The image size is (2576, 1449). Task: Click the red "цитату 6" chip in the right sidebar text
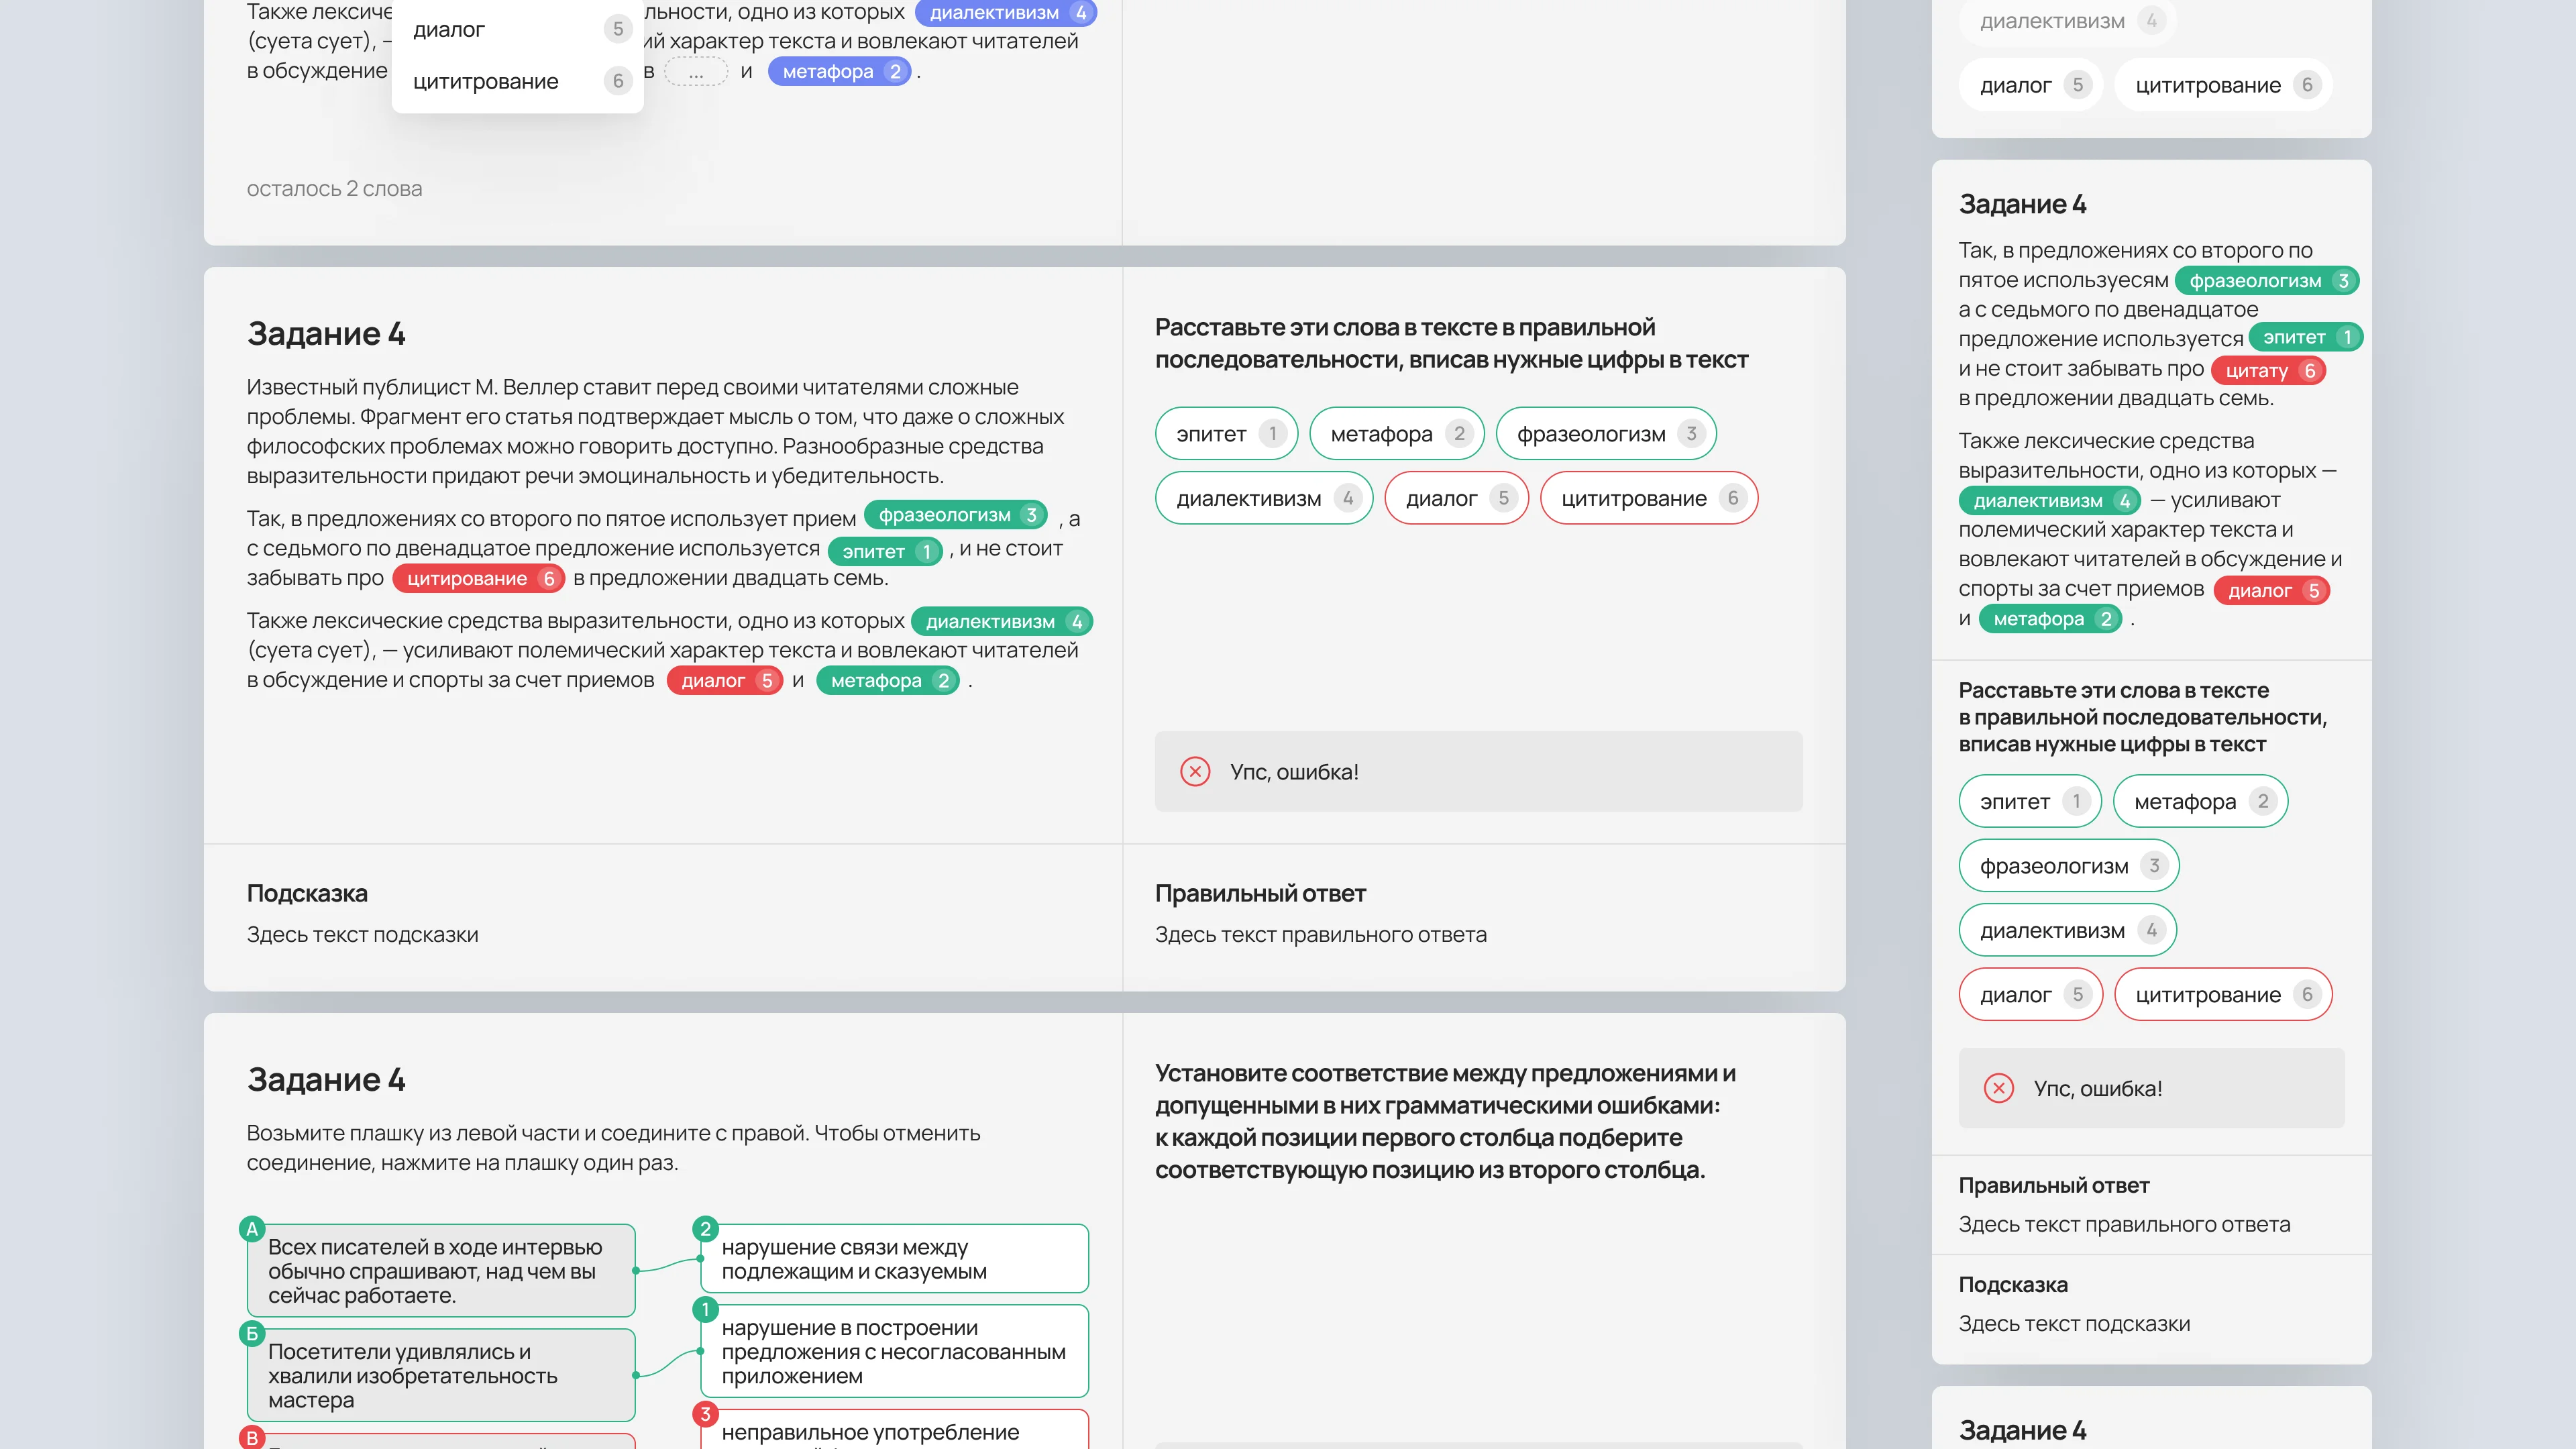[2268, 371]
